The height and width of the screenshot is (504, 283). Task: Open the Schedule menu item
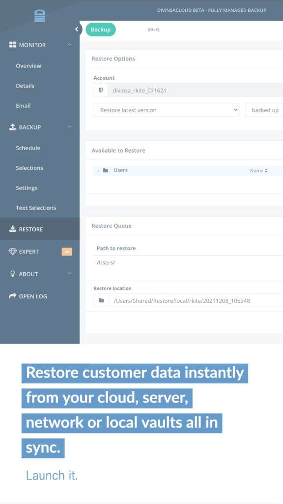click(x=28, y=148)
